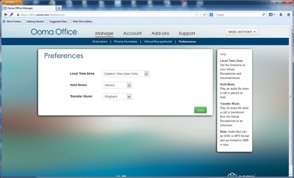The image size is (294, 178).
Task: Reload the page with refresh icon
Action: (x=204, y=15)
